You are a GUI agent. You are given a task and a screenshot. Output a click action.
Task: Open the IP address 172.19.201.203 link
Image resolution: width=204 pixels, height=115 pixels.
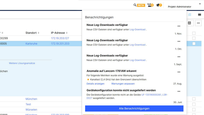[x=60, y=44]
